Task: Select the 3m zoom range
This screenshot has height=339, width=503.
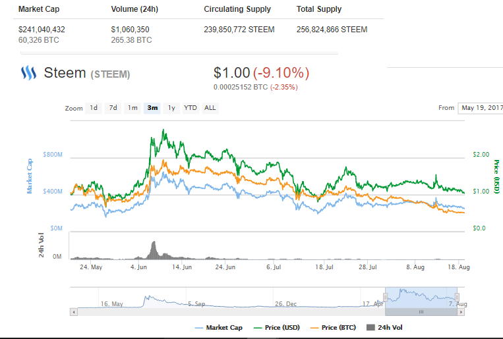Action: point(152,108)
